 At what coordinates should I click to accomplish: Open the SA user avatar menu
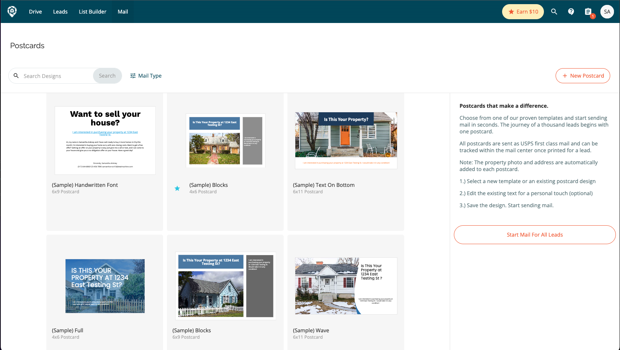[x=607, y=12]
